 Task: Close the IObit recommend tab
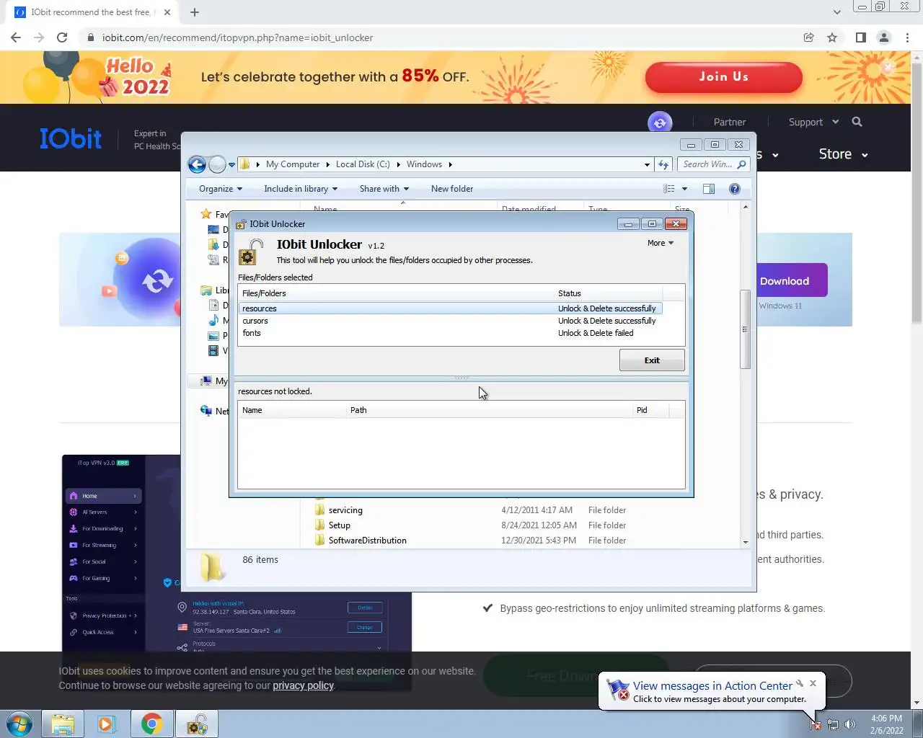[167, 12]
